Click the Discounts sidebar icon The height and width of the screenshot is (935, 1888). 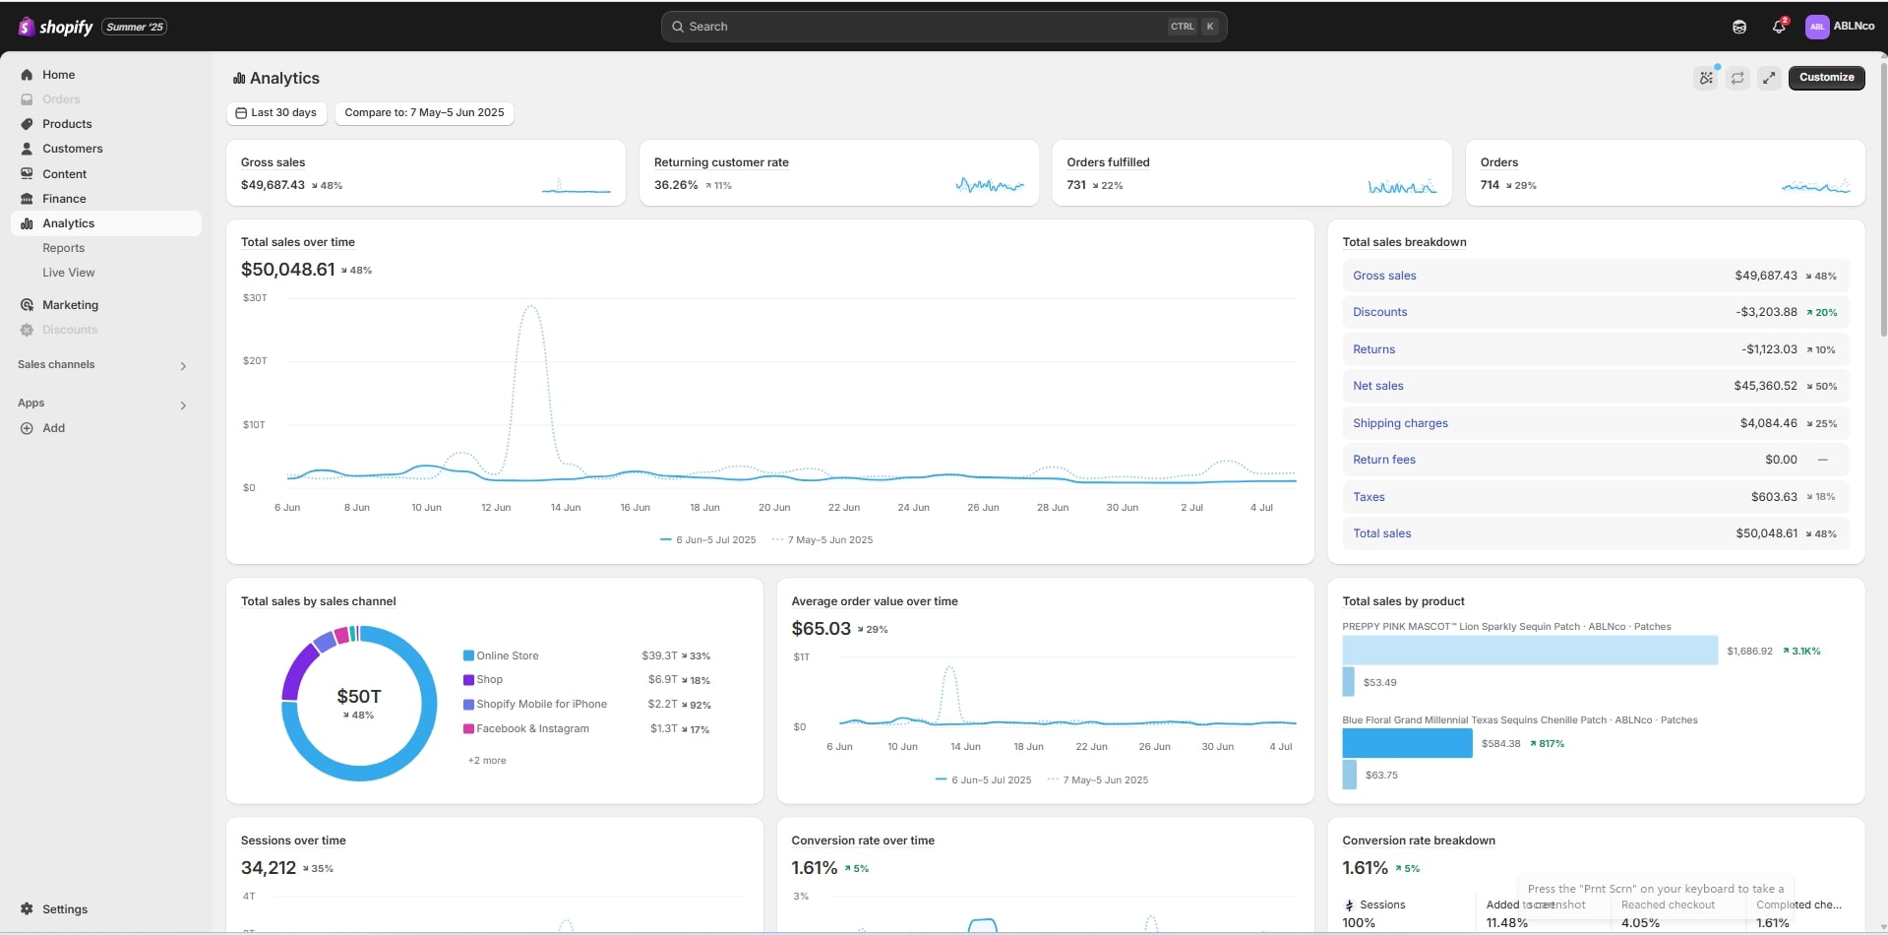click(27, 330)
